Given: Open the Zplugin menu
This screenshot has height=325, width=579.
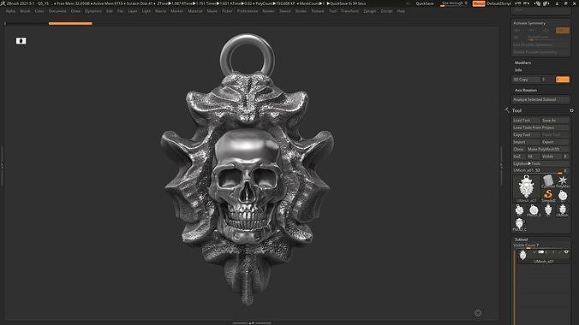Looking at the screenshot, I should coord(370,11).
